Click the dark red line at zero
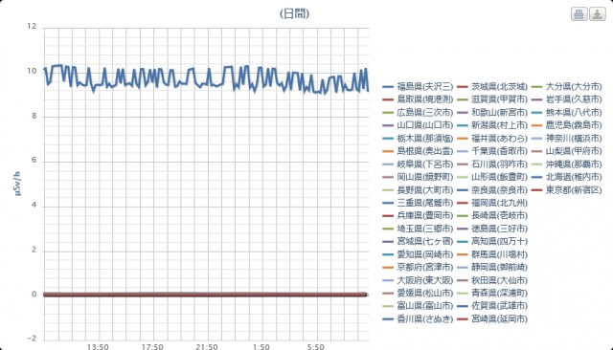Screen dimensions: 613x350 (x=205, y=295)
